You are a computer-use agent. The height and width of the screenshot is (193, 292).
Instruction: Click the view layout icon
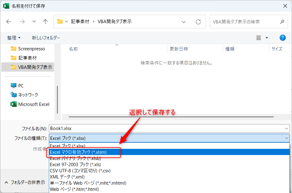[x=259, y=38]
